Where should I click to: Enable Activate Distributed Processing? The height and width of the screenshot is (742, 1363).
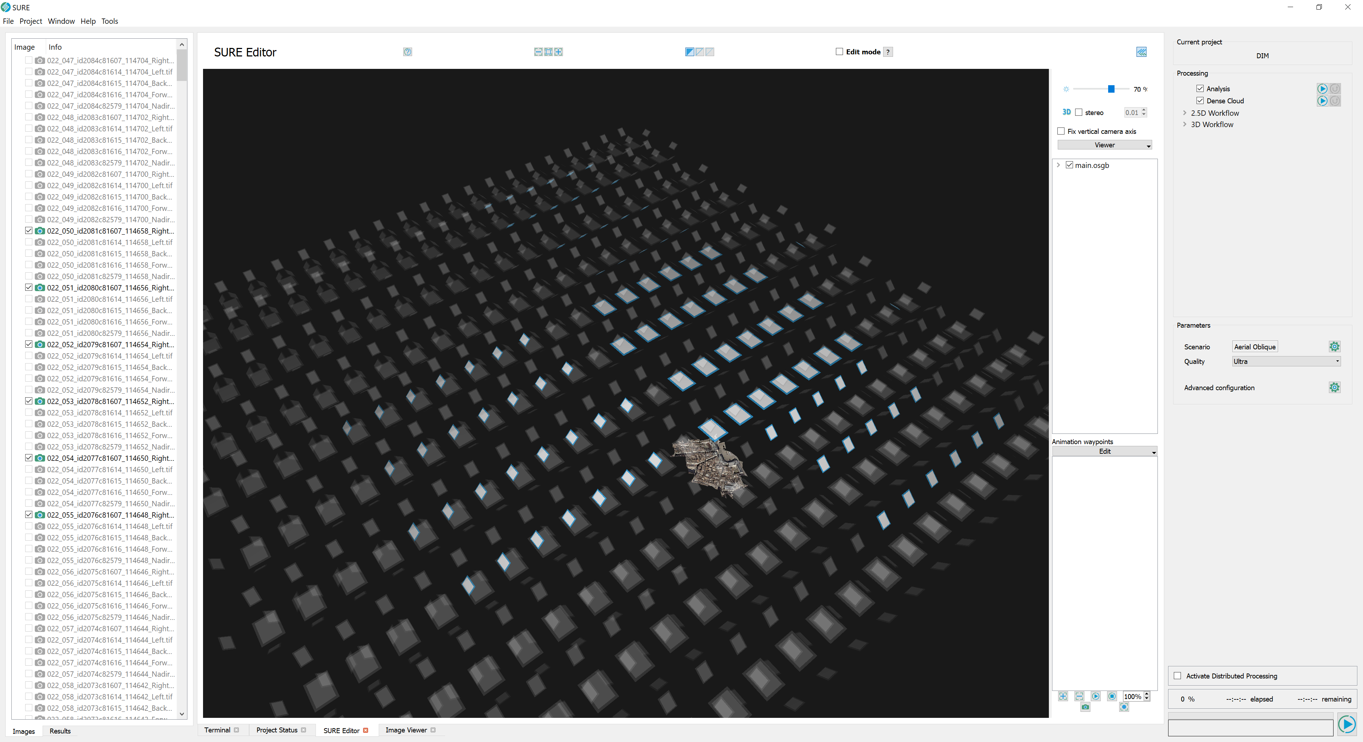click(1177, 676)
